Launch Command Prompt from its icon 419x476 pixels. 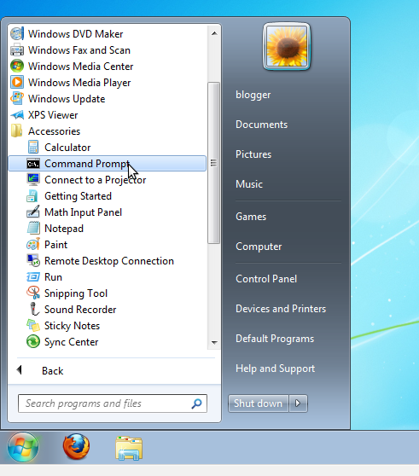coord(33,164)
